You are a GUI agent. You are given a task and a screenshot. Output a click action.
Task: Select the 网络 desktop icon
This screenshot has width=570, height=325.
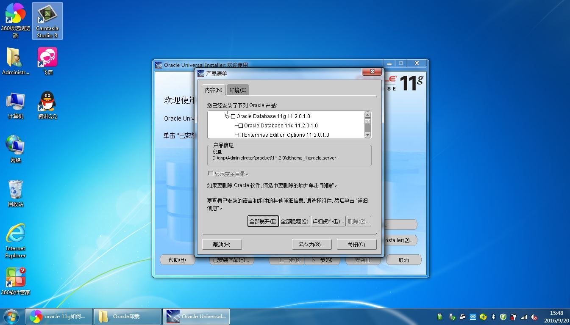click(x=16, y=149)
